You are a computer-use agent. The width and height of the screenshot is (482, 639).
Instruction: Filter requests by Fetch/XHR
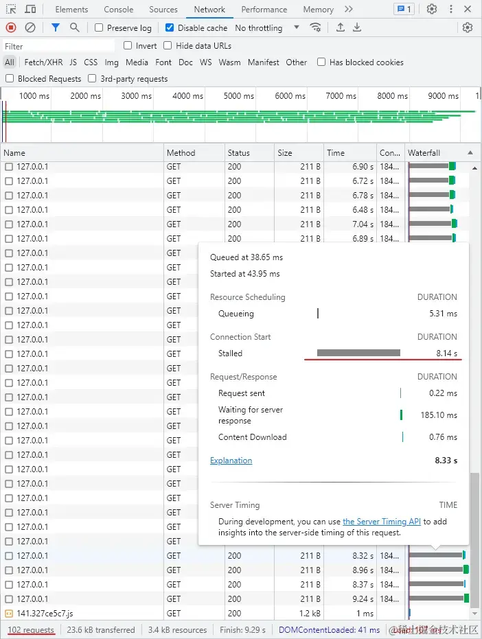point(44,62)
